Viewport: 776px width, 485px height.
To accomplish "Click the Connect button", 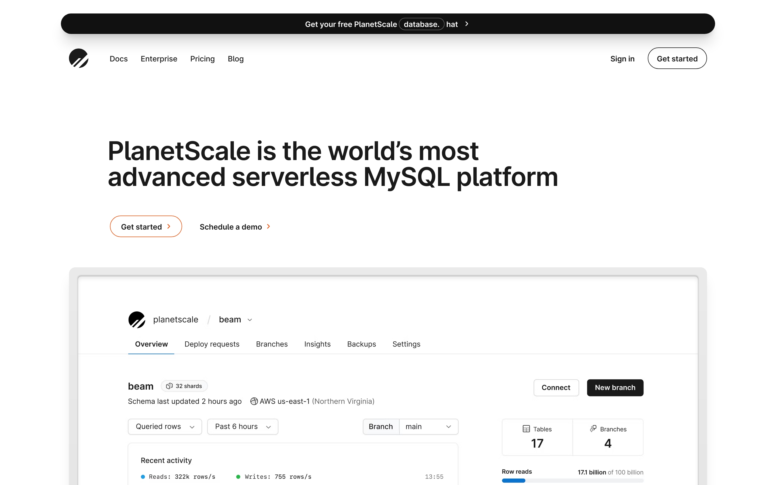I will tap(556, 387).
